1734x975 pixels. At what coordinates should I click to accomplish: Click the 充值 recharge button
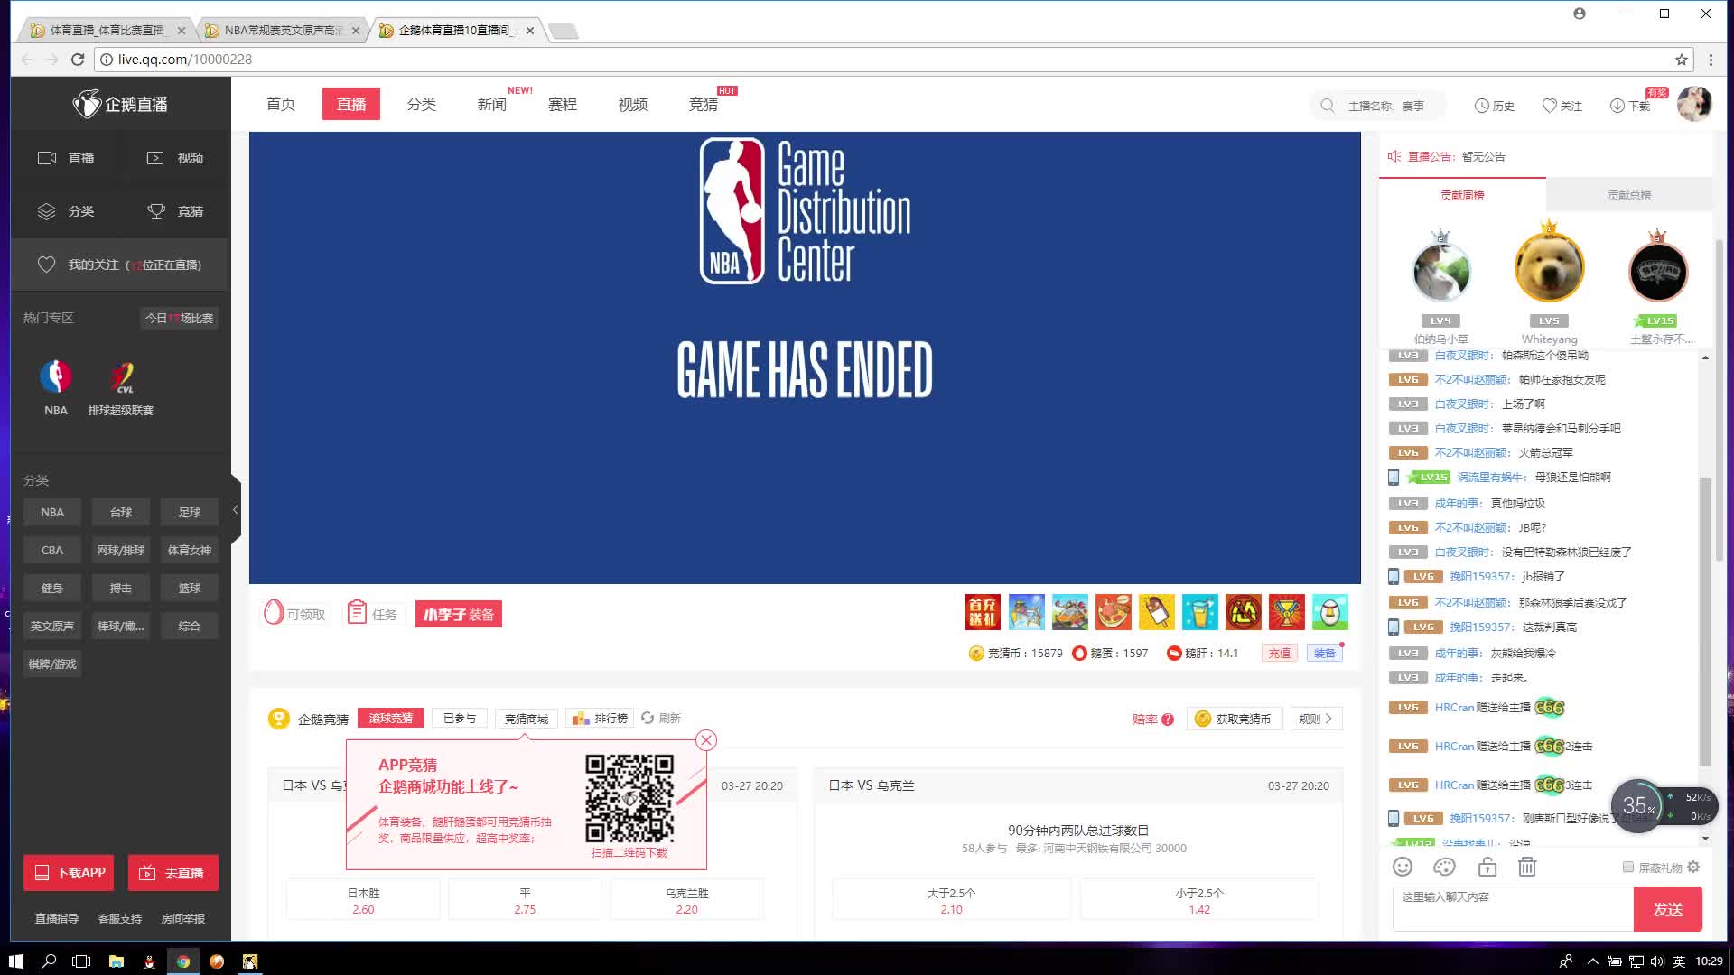pos(1279,653)
